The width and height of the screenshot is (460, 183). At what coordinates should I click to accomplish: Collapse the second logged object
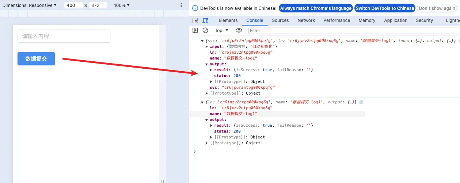[203, 102]
